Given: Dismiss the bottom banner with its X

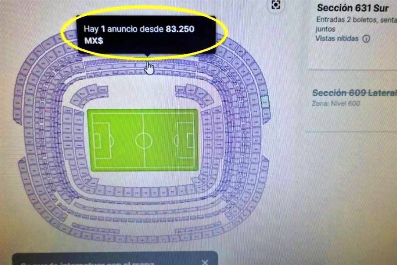Looking at the screenshot, I should click(x=205, y=262).
